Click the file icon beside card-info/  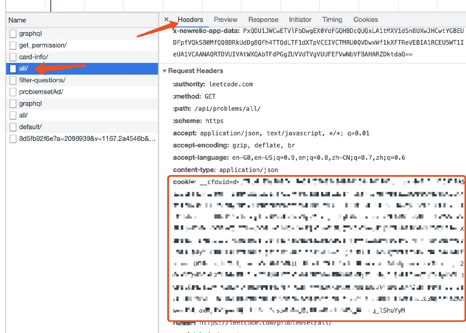(x=13, y=57)
